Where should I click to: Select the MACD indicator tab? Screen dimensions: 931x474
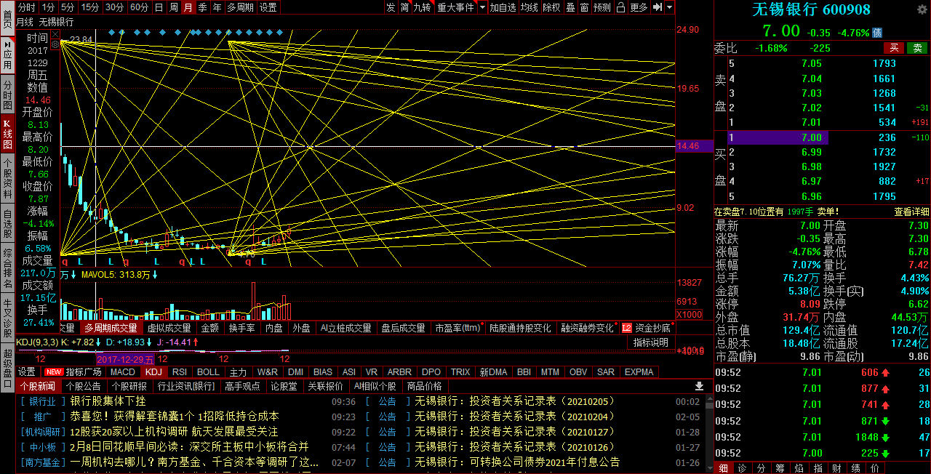click(123, 371)
